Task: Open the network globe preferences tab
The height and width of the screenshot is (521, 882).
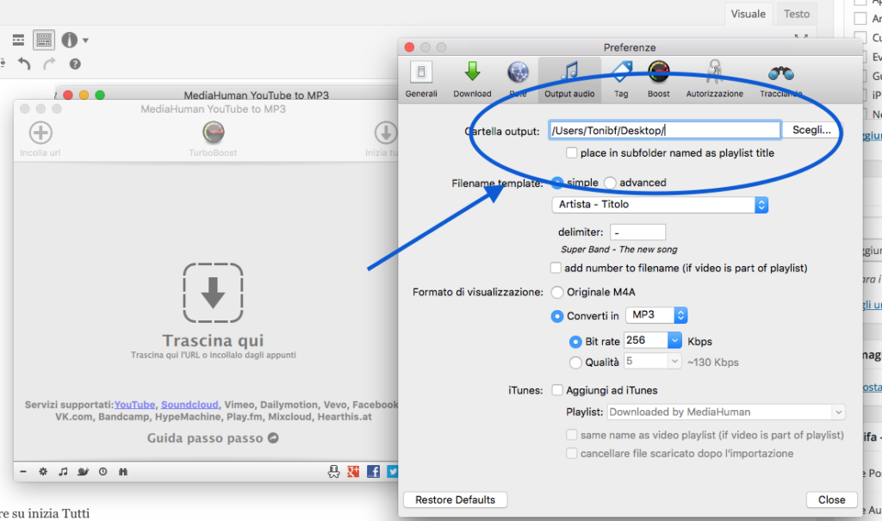Action: [x=518, y=79]
